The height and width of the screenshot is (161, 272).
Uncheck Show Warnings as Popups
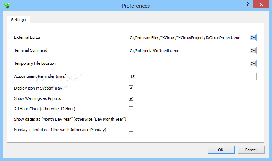(x=131, y=98)
